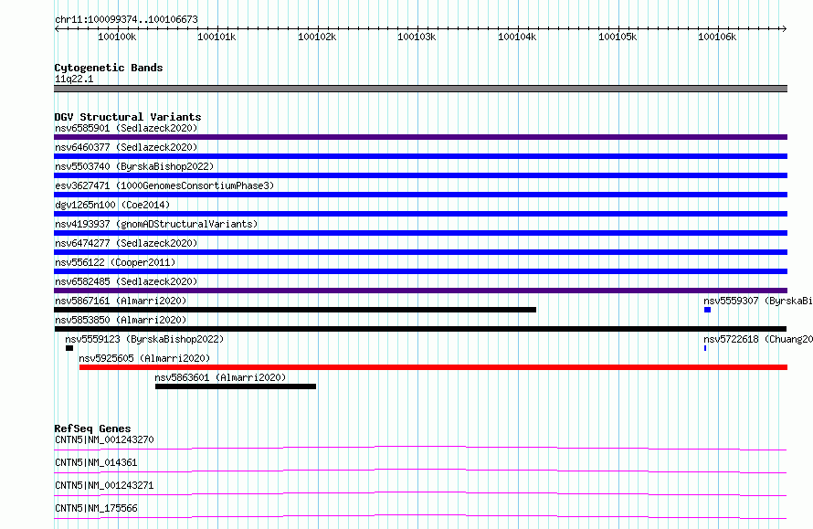Click the black bar under nsv5867161
Screen dimensions: 813x529
(x=295, y=310)
